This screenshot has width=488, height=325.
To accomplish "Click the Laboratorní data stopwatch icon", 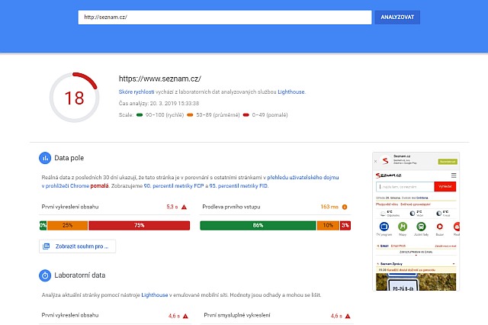I will (x=45, y=275).
